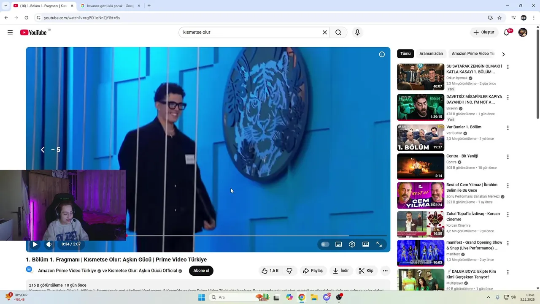The image size is (540, 304).
Task: Open the Contra - Bit Yeniği thumbnail
Action: click(421, 167)
